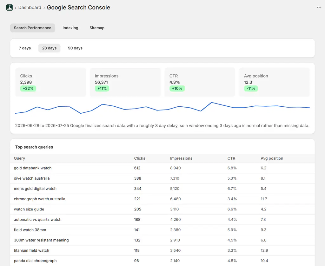Select the 'panda dial chronograph' query

[35, 261]
